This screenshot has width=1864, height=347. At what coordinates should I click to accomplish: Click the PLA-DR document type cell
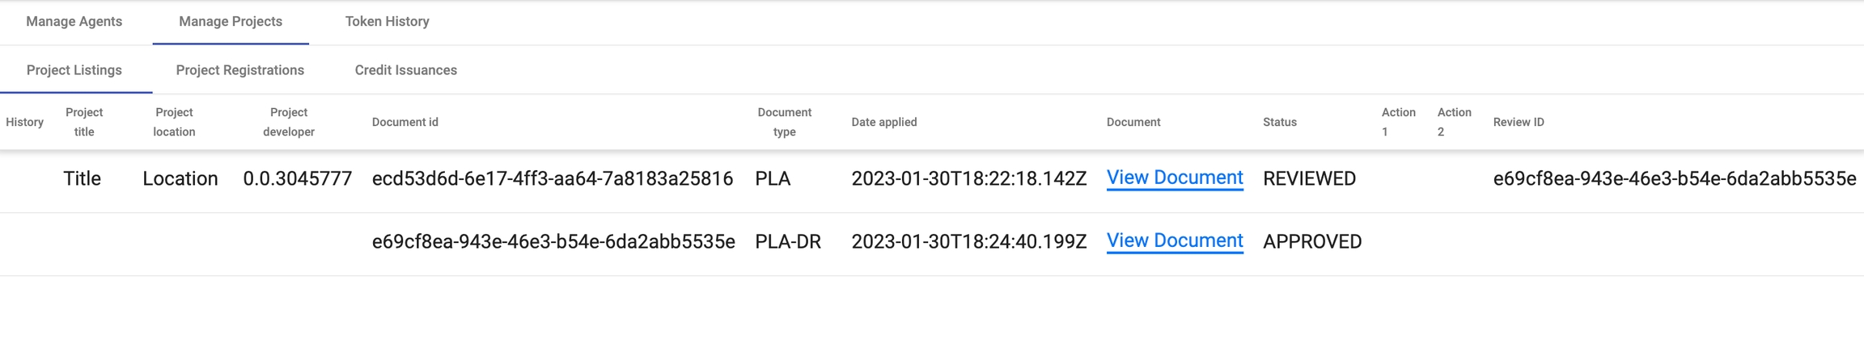click(787, 241)
